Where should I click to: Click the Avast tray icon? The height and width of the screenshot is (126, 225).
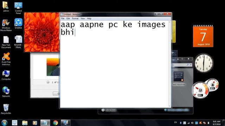tap(200, 123)
